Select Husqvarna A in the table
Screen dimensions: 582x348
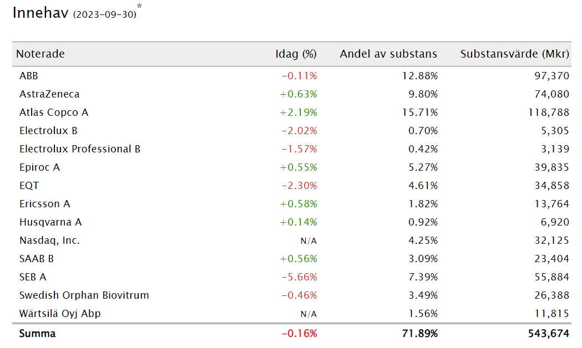pyautogui.click(x=50, y=222)
